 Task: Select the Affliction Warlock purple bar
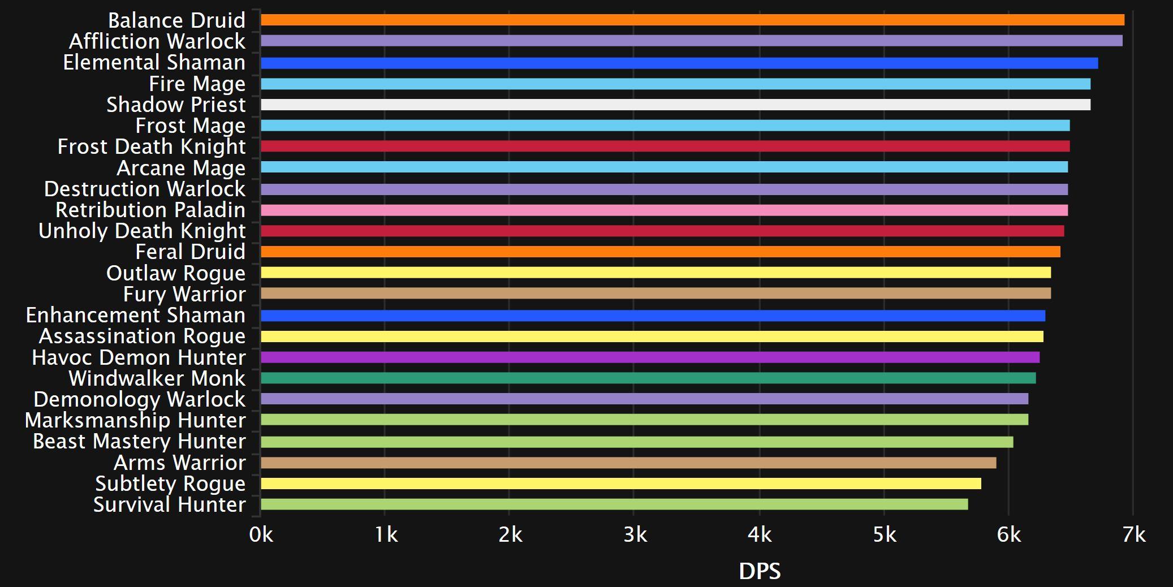point(691,41)
